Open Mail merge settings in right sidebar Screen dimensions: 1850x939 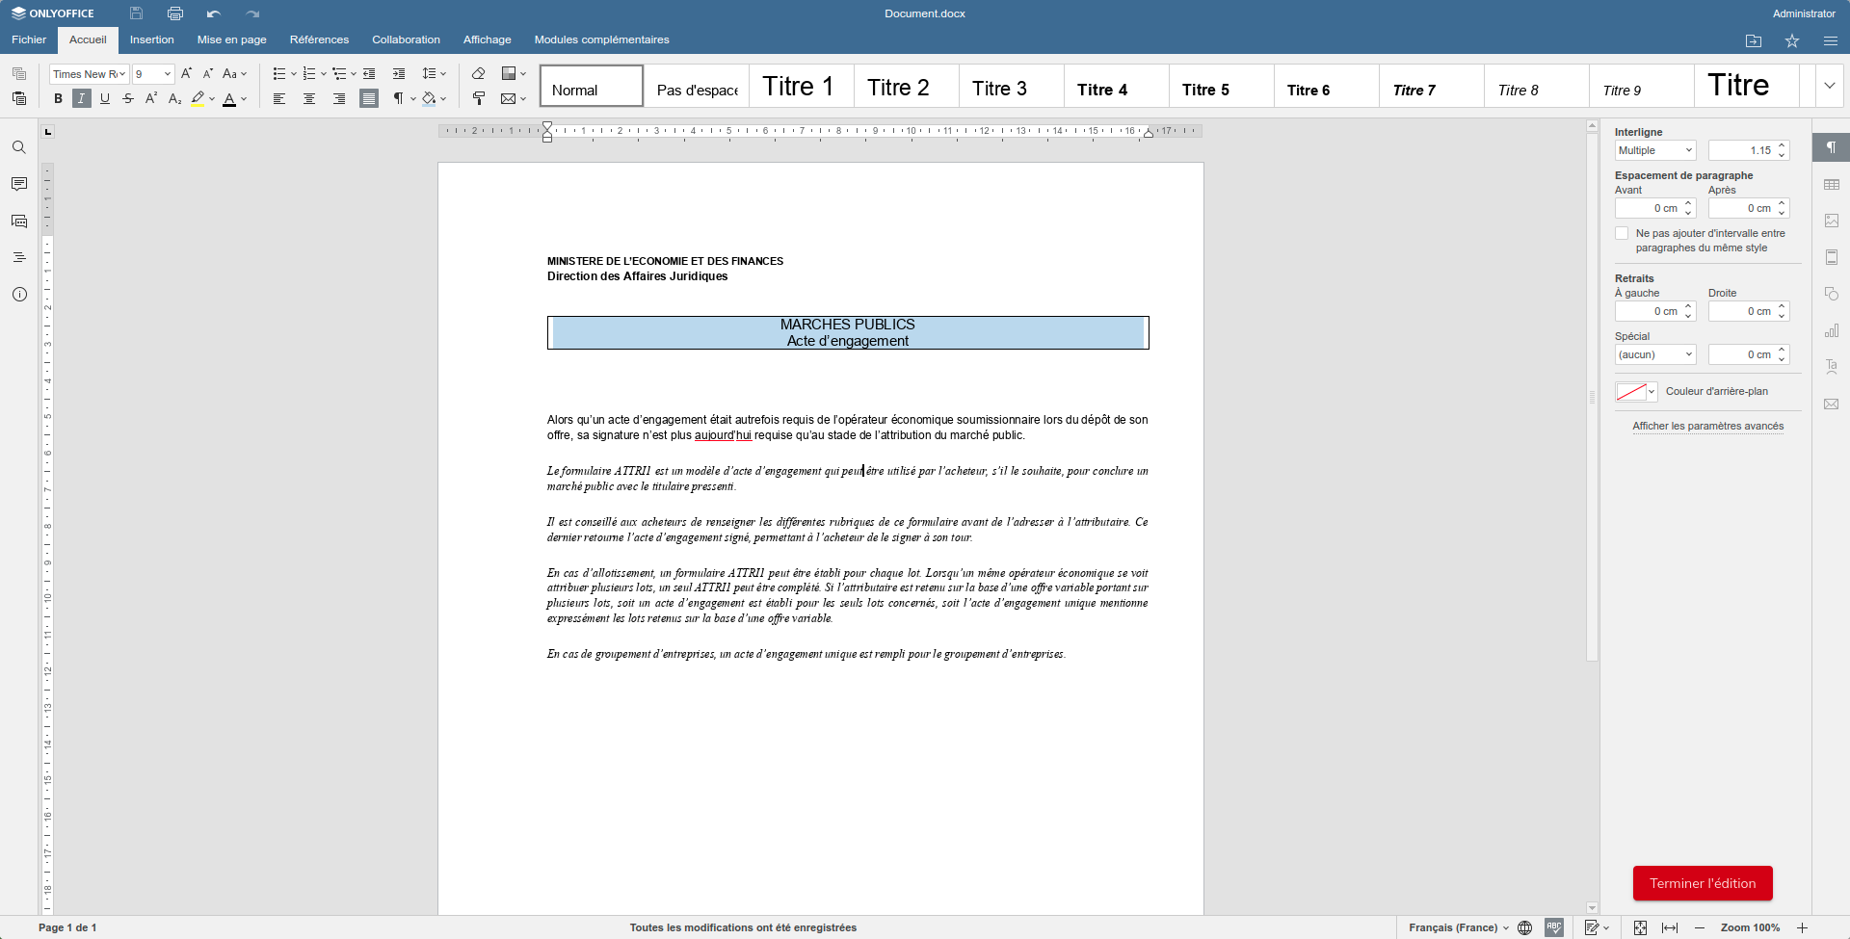[x=1832, y=404]
